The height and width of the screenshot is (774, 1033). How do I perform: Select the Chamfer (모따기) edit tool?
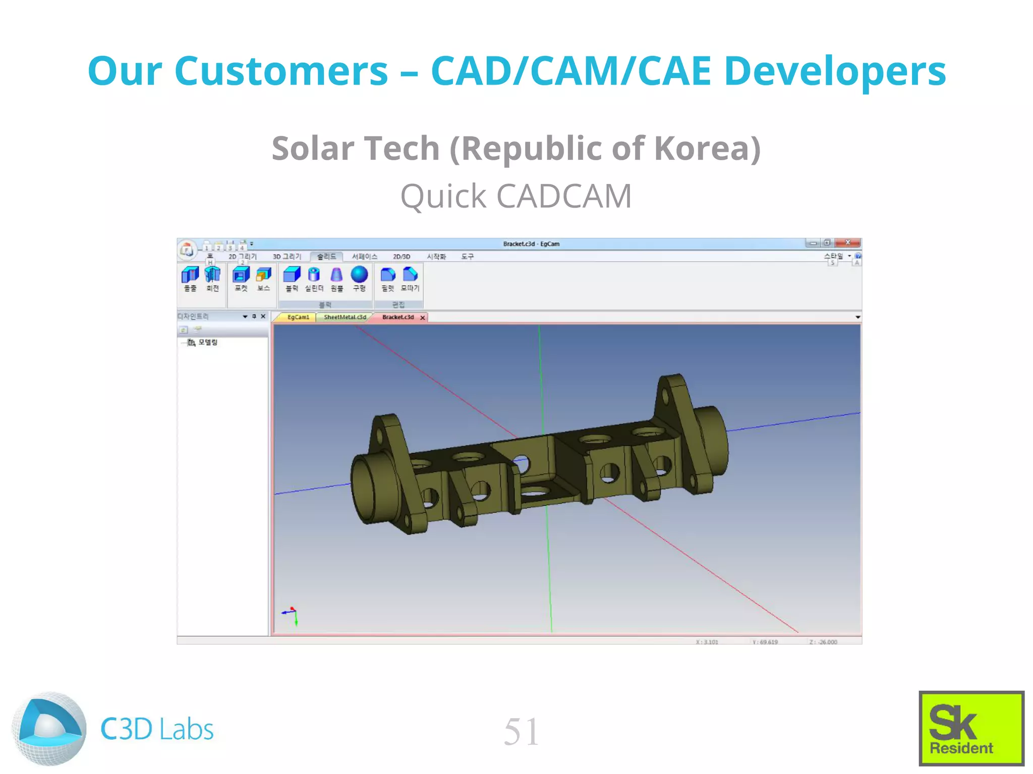[x=410, y=279]
